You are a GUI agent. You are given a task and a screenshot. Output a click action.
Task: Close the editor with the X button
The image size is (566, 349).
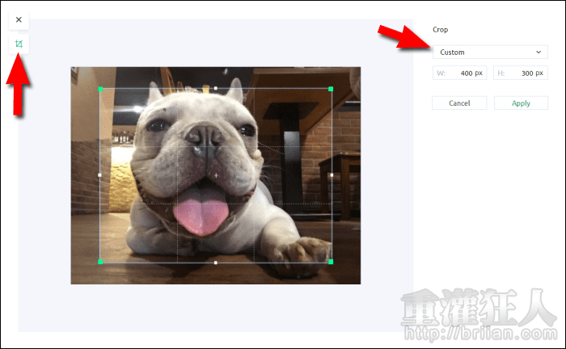pos(19,19)
